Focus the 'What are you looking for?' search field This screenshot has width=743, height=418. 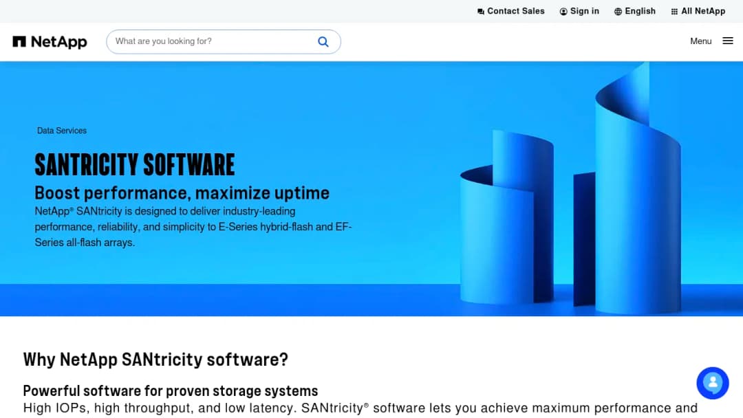point(224,42)
